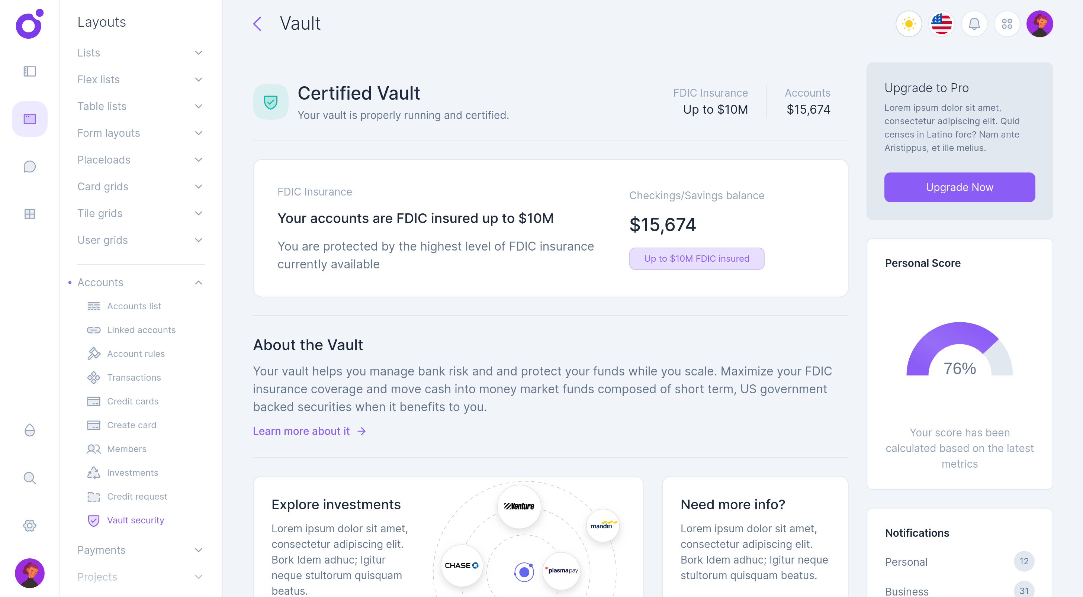Click the chat bubble sidebar icon
The image size is (1083, 597).
pos(29,167)
